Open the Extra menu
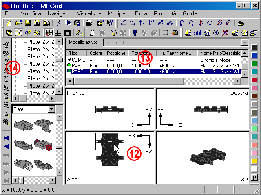 point(141,13)
